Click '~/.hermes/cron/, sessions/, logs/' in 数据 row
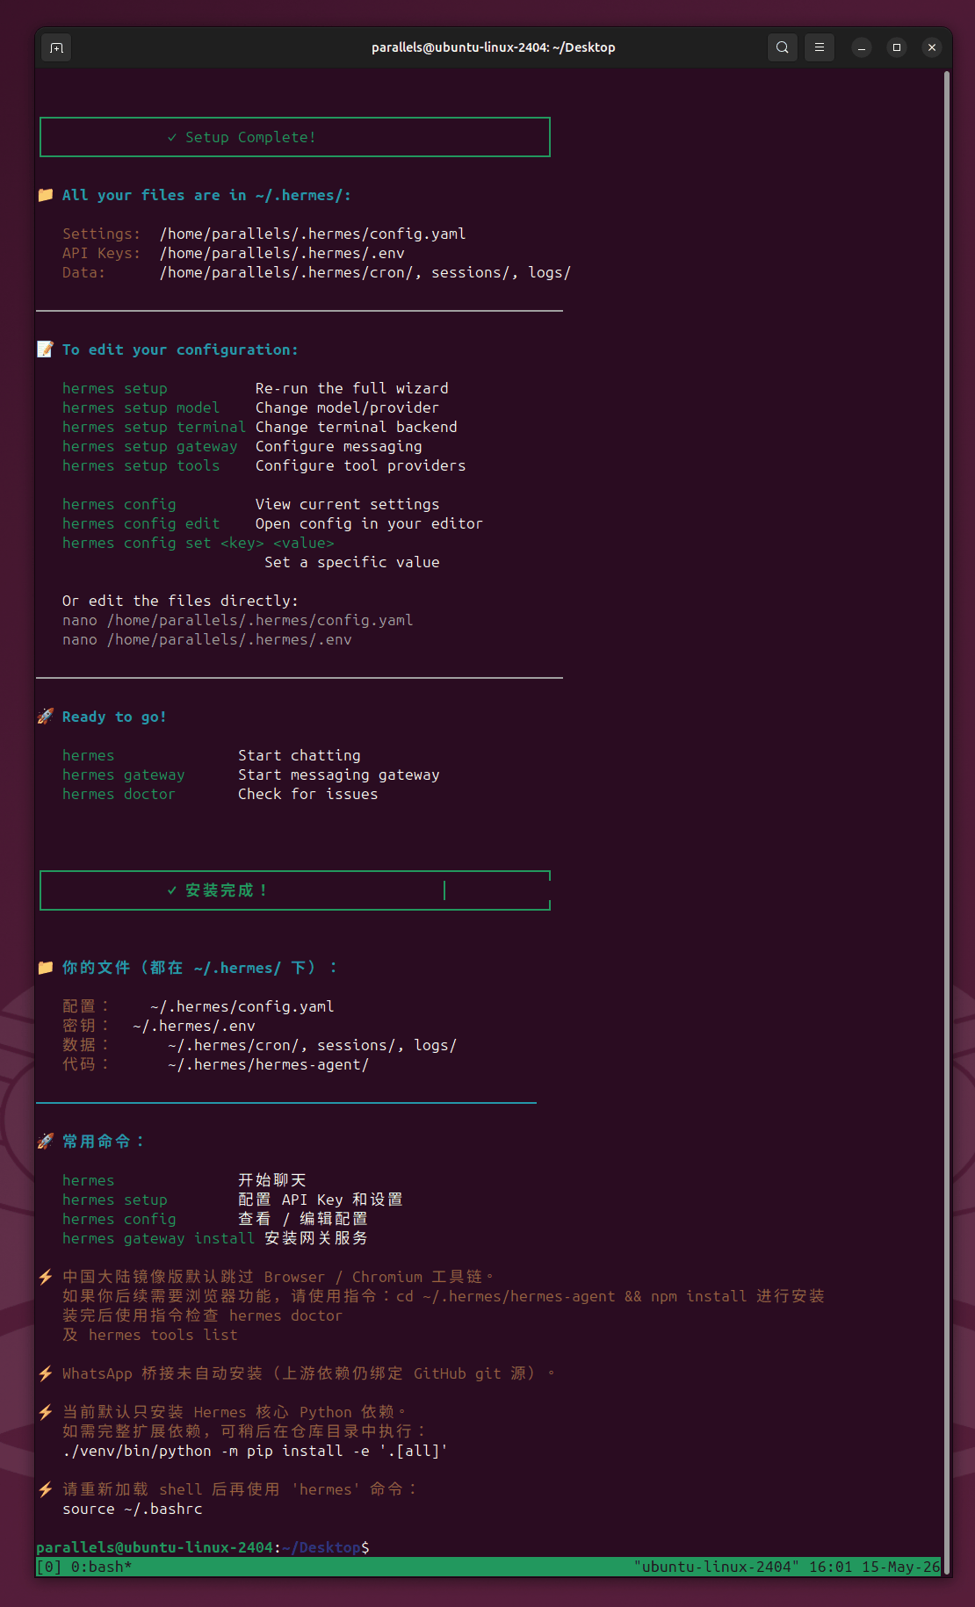975x1607 pixels. 312,1045
